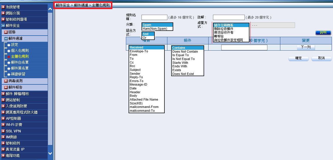The image size is (333, 160).
Task: Open the 辨識學習 page
Action: (x=18, y=74)
